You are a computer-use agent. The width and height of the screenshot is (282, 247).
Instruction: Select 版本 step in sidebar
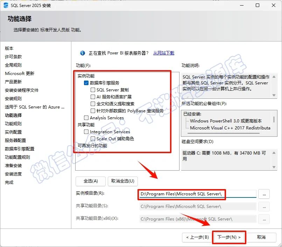tap(9, 48)
